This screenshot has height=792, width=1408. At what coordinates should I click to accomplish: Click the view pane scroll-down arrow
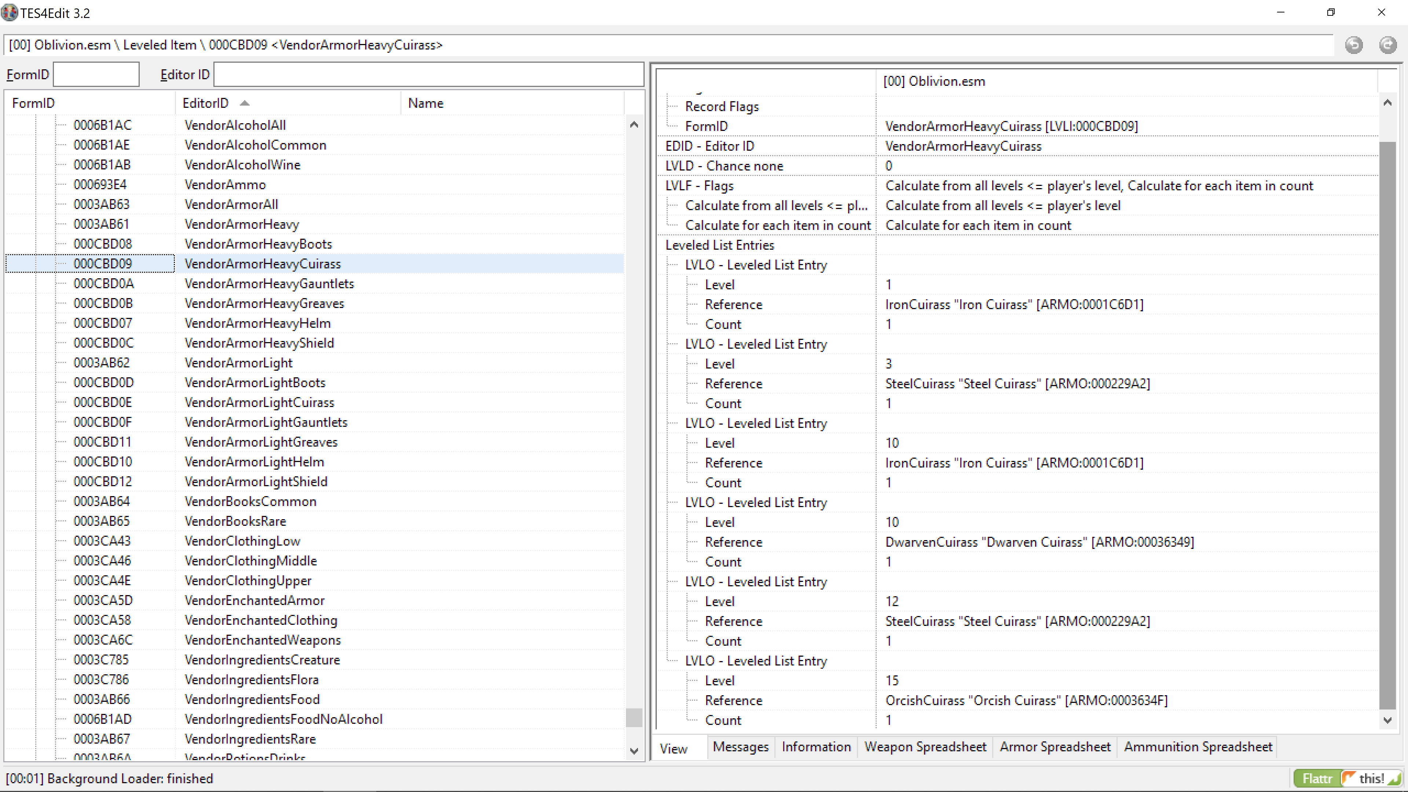[x=1388, y=720]
